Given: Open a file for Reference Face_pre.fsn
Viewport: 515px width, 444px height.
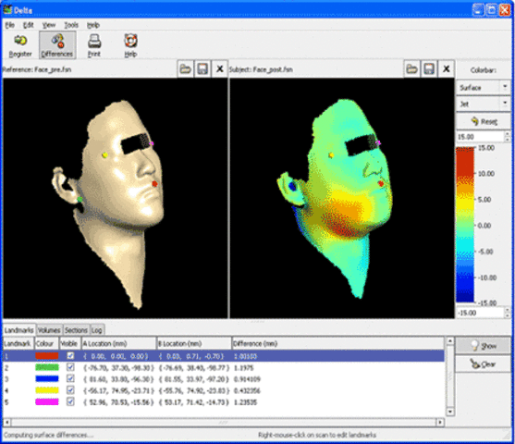Looking at the screenshot, I should coord(185,69).
